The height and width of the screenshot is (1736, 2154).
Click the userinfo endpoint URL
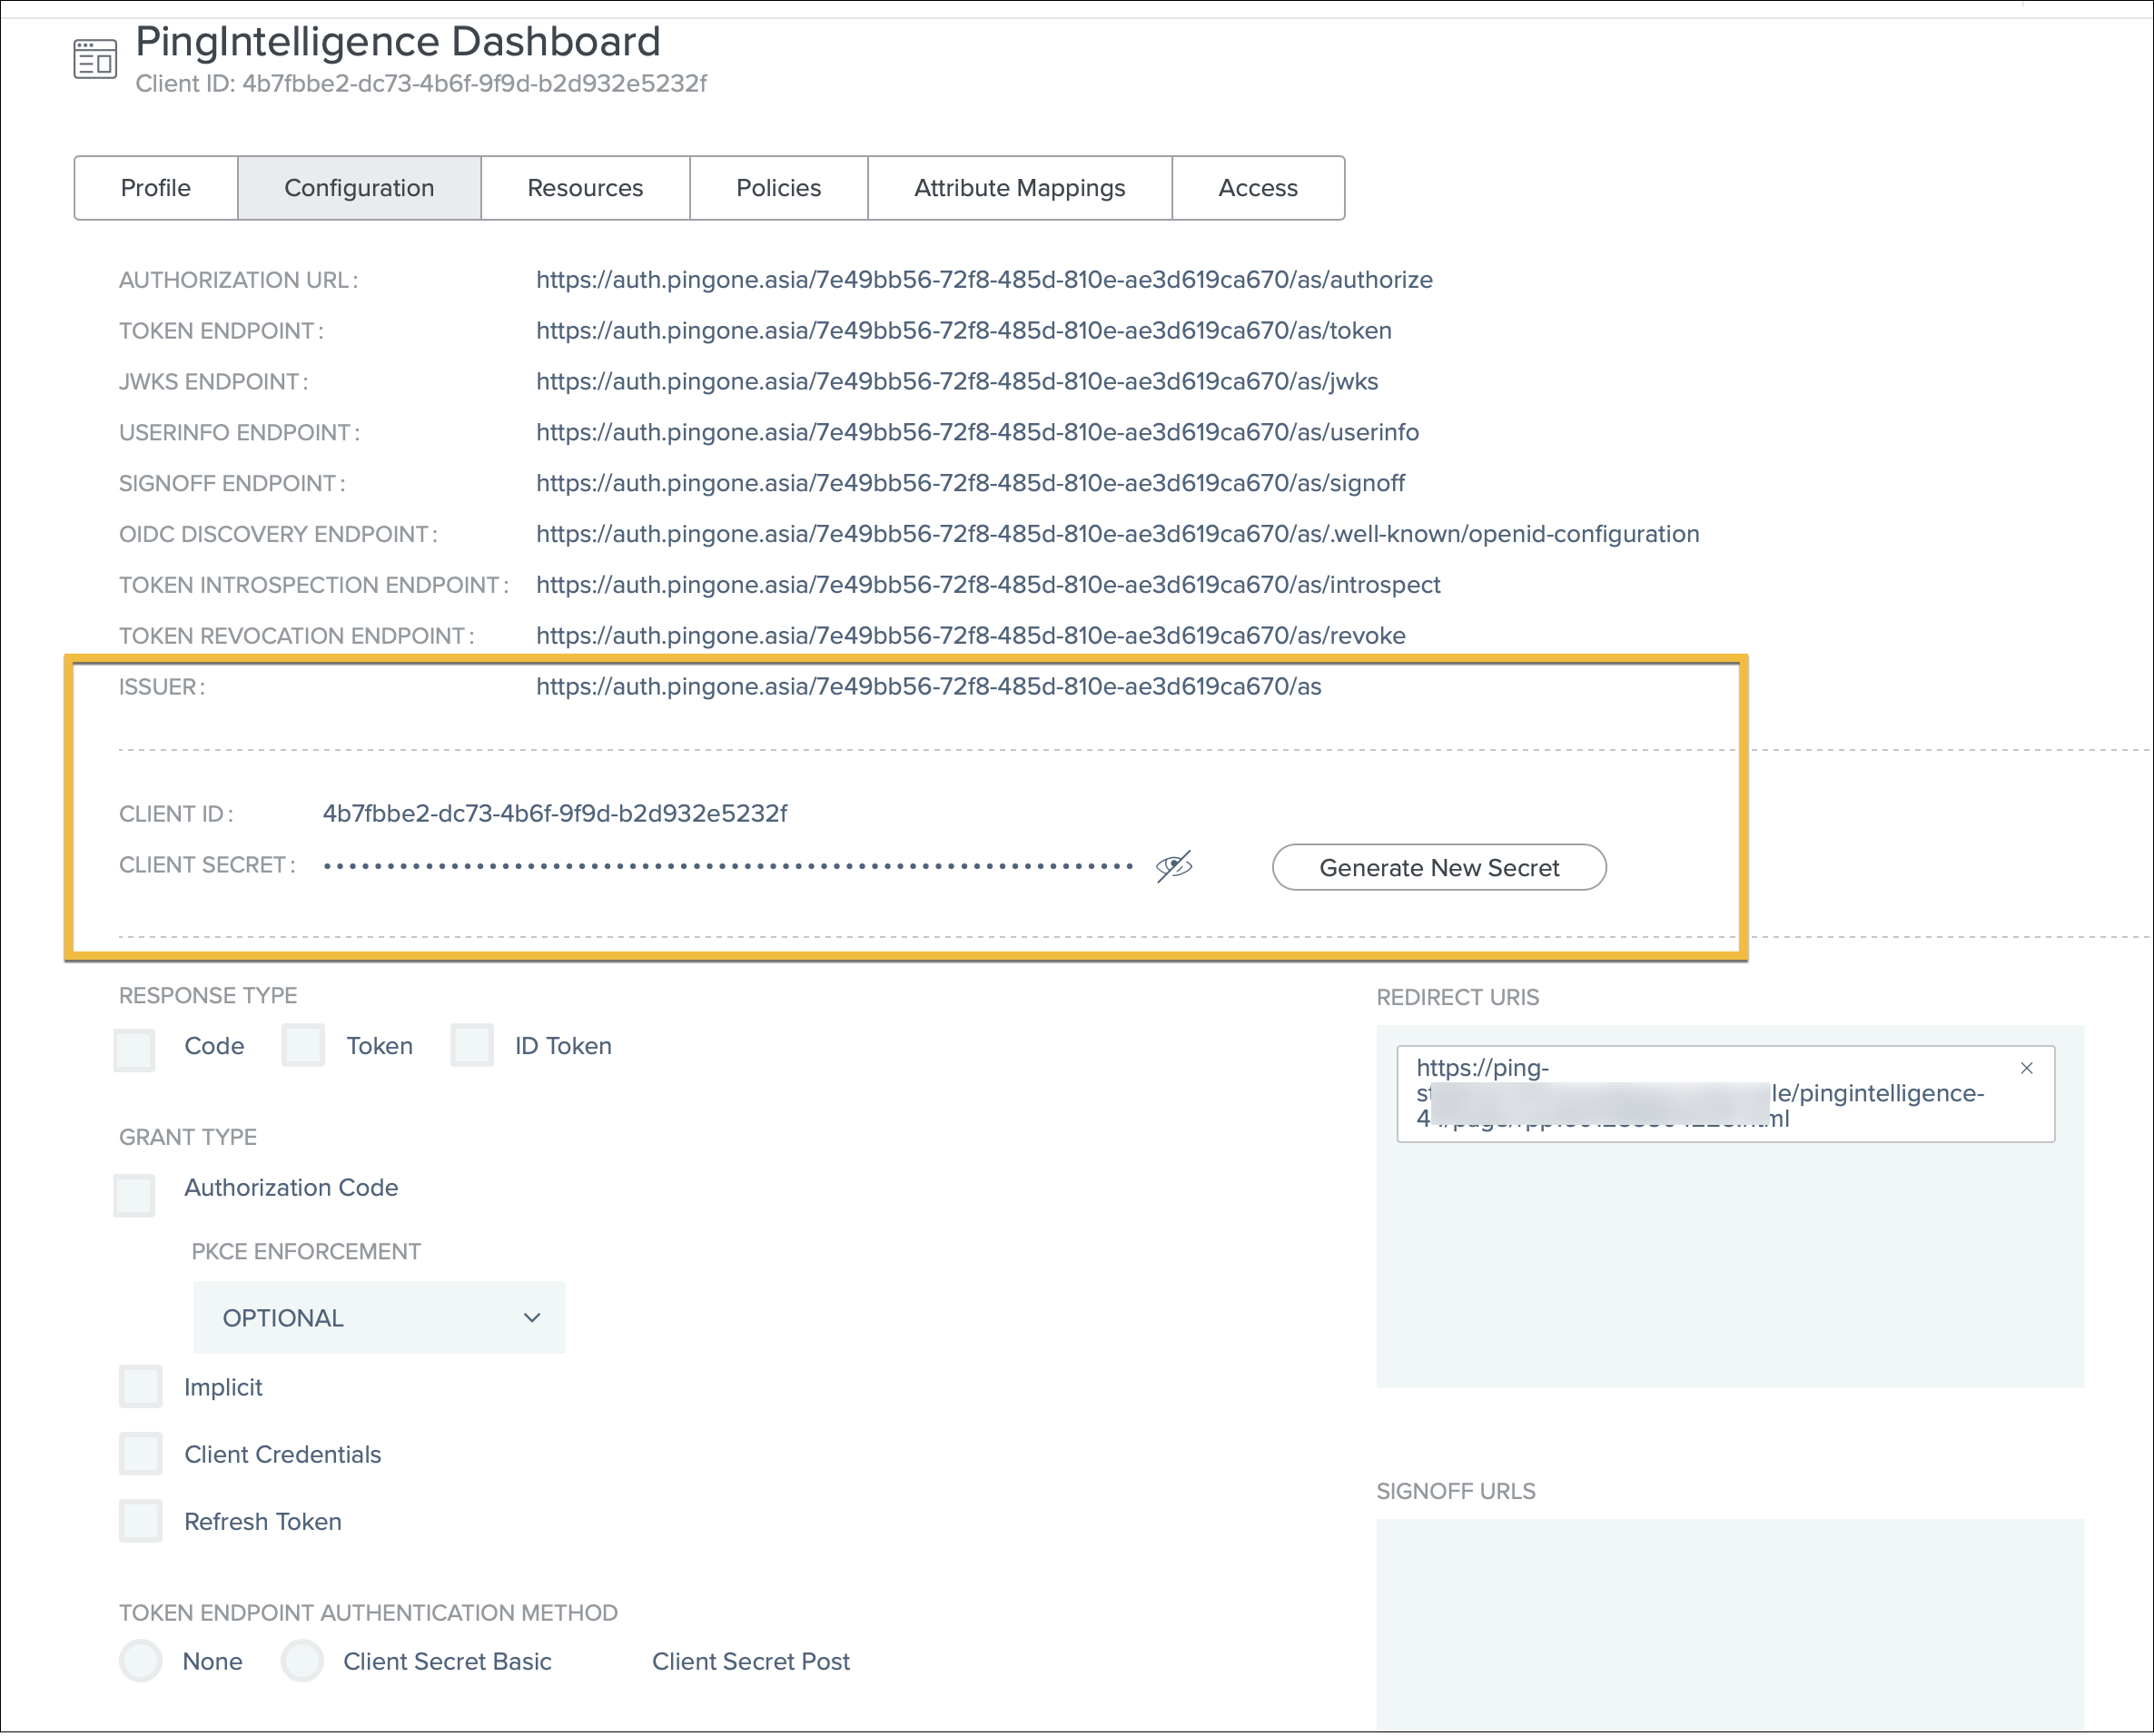(977, 433)
